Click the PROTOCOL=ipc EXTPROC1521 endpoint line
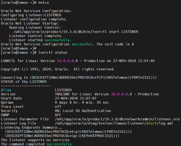The width and height of the screenshot is (181, 146). (x=62, y=136)
